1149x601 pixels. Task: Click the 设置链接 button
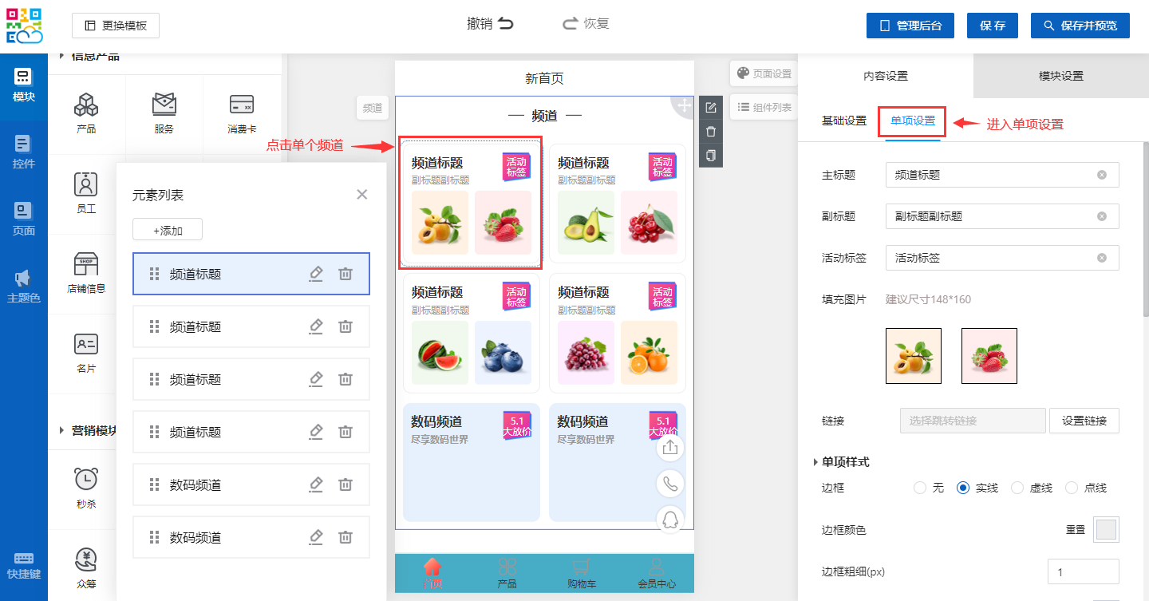1084,421
